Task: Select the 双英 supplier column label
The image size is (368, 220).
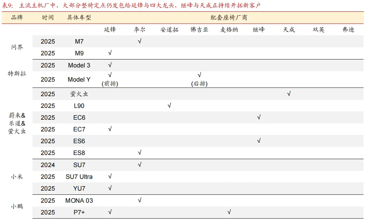Action: click(319, 30)
